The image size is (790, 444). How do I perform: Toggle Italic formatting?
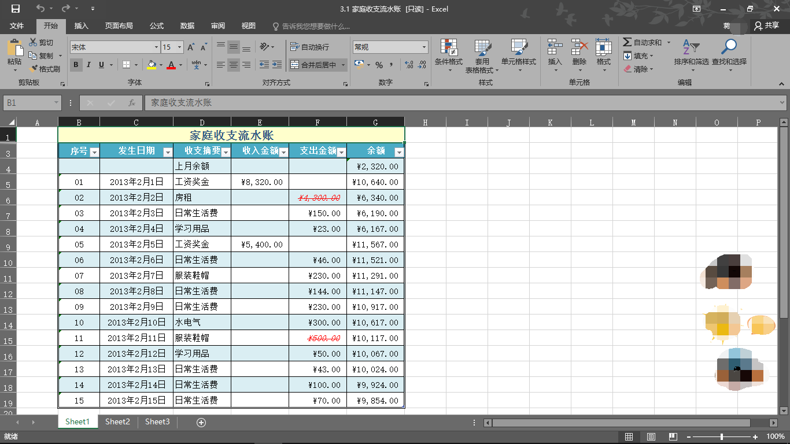tap(88, 65)
